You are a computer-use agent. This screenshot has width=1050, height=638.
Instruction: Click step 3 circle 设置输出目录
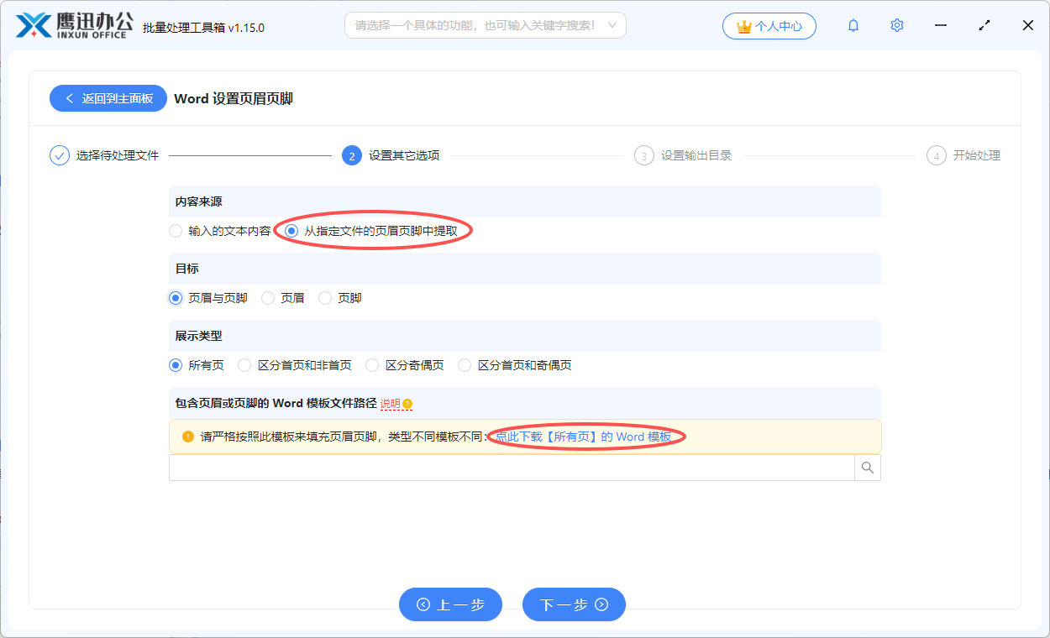[x=644, y=155]
